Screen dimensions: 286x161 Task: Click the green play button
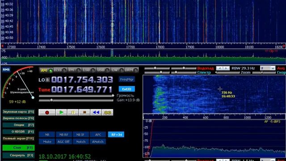tap(61, 112)
